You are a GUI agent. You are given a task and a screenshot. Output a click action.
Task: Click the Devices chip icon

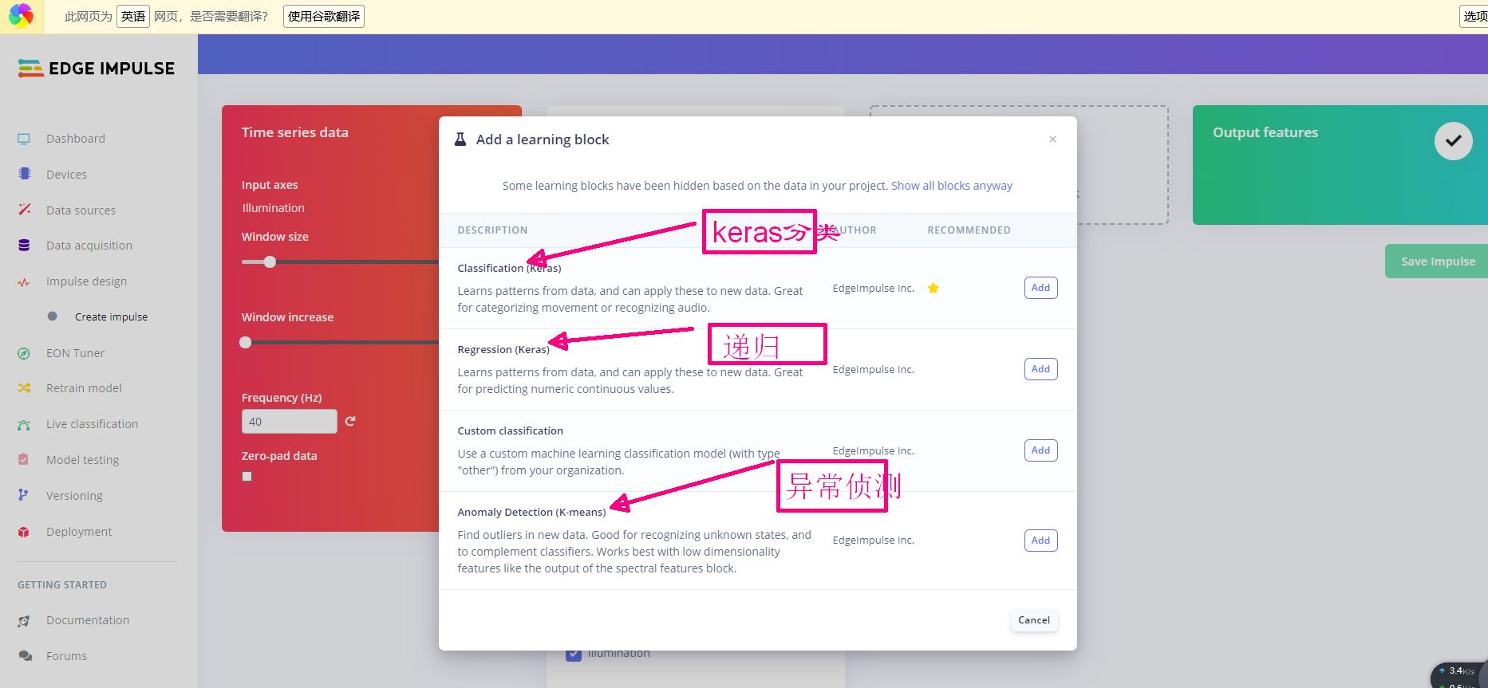(x=24, y=174)
